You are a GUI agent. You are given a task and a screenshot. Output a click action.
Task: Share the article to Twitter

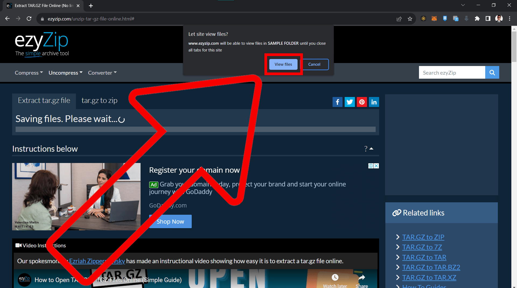[x=350, y=102]
